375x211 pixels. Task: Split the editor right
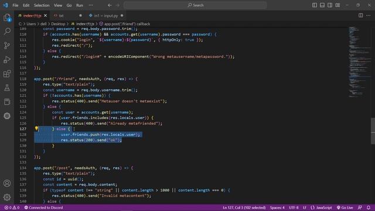(x=360, y=16)
